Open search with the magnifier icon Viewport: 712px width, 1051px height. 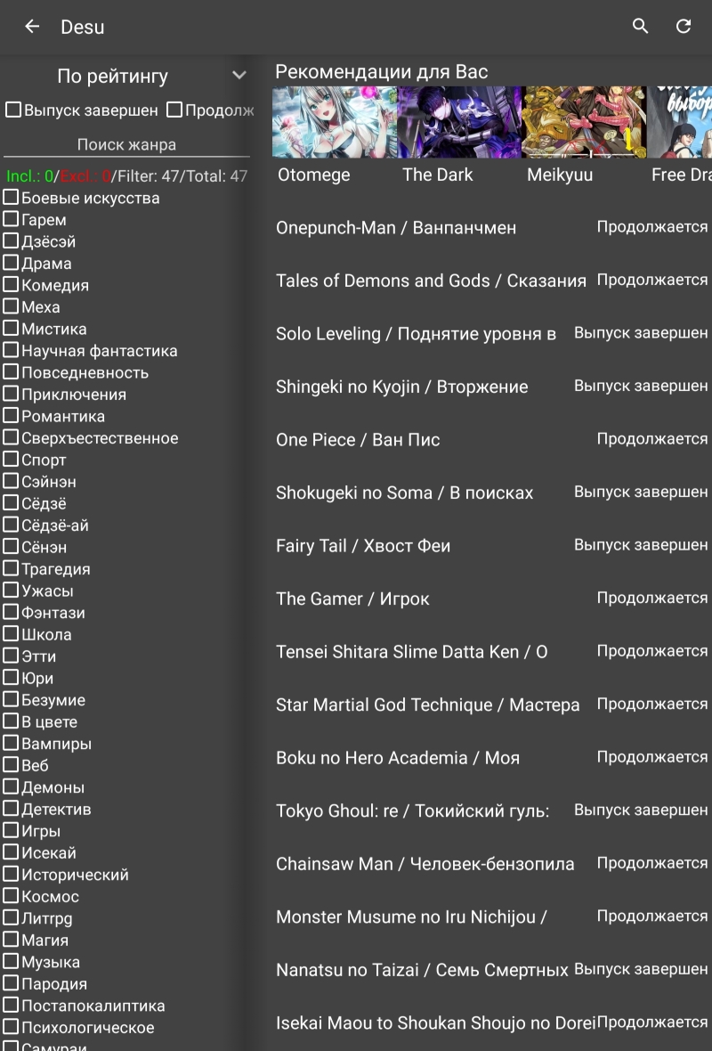(x=640, y=26)
